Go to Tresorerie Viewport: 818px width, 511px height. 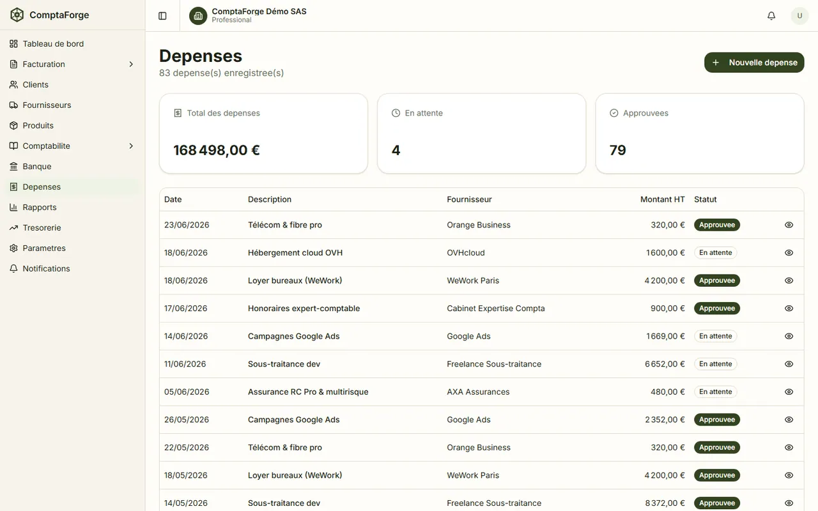point(72,227)
